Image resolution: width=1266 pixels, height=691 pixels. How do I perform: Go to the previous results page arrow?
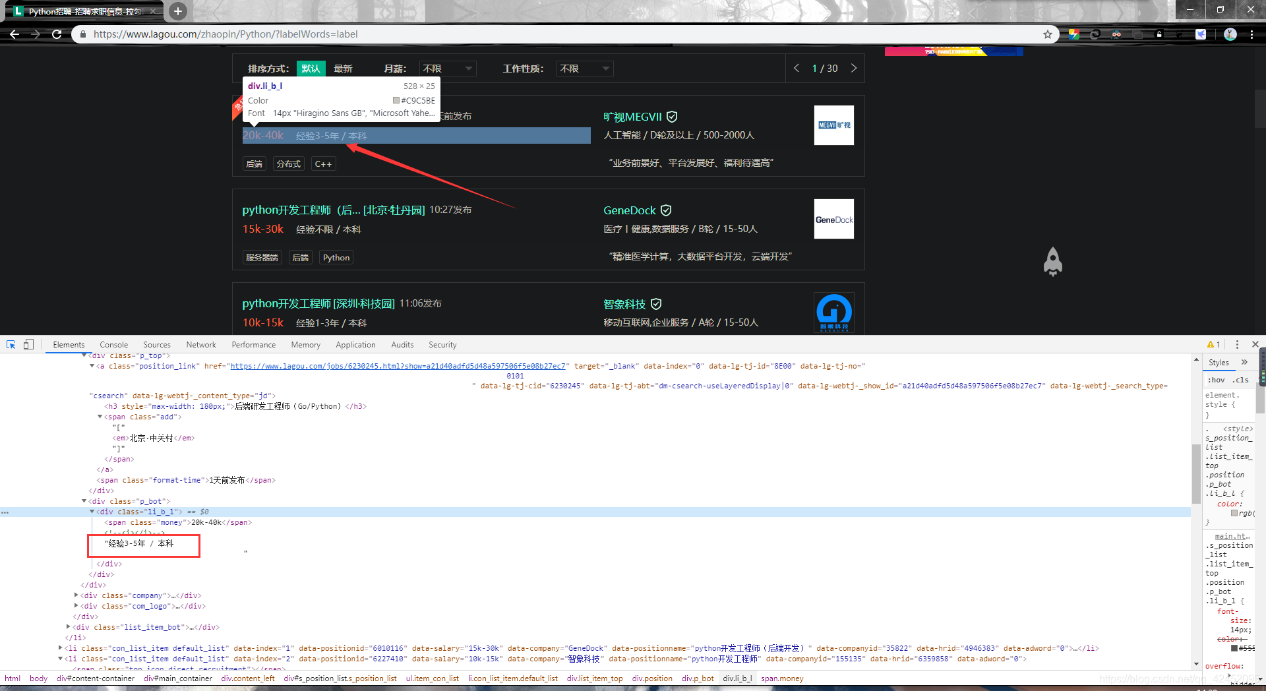pyautogui.click(x=797, y=68)
